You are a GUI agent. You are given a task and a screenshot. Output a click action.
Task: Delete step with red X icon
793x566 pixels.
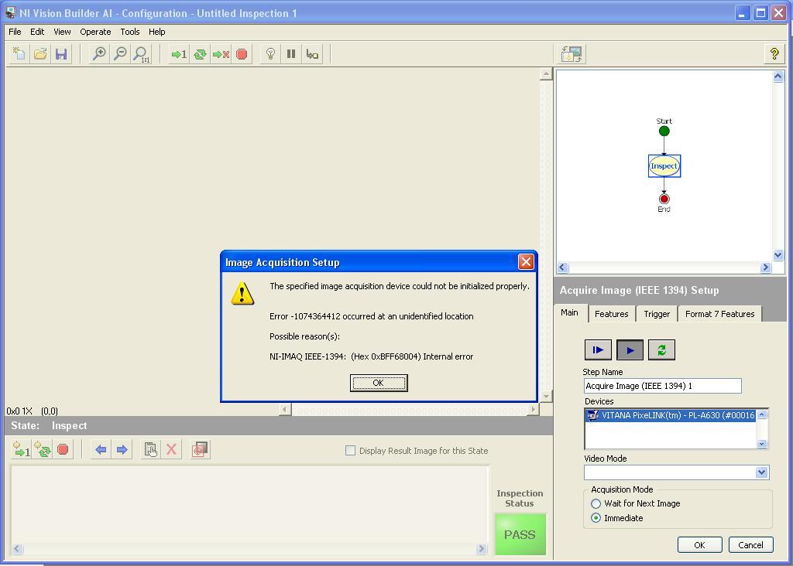tap(171, 449)
